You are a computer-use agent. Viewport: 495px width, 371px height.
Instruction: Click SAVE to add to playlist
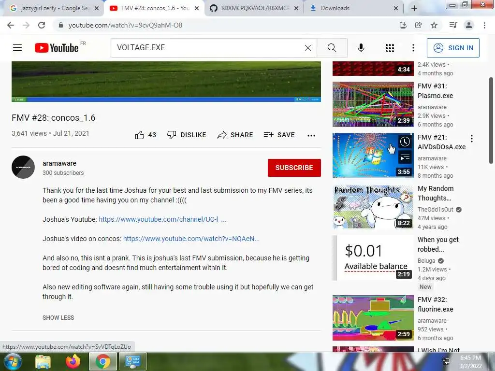coord(279,135)
